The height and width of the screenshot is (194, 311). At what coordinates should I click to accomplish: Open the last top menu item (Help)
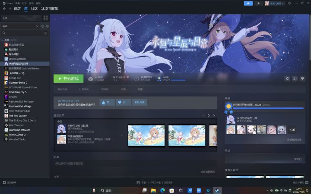coord(38,3)
